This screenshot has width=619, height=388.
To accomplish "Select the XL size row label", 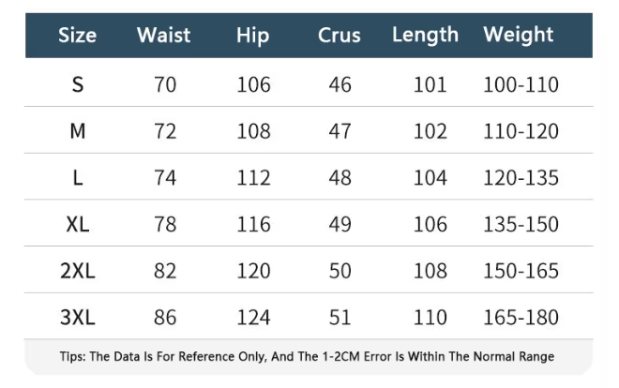I will click(78, 225).
